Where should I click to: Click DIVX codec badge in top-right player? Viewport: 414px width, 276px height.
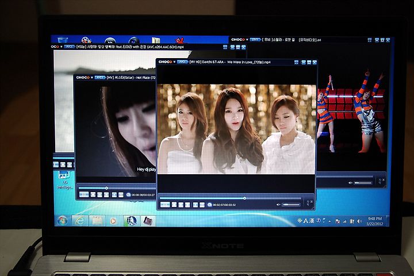click(x=255, y=40)
